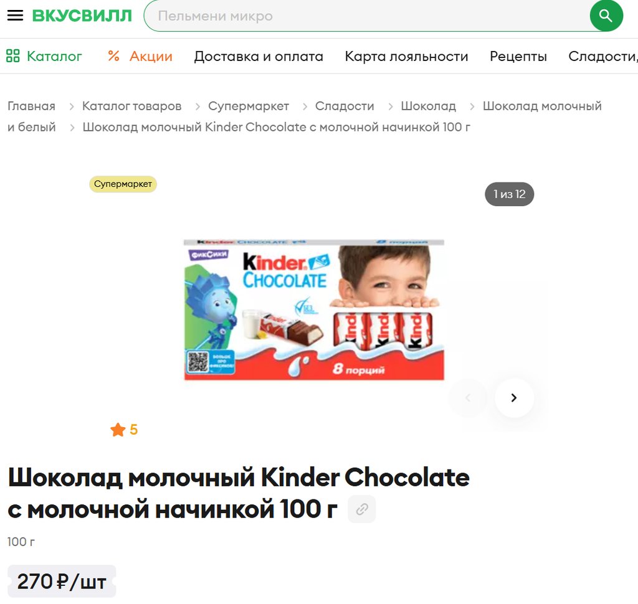Viewport: 638px width, 604px height.
Task: Open Шоколад breadcrumb link
Action: click(x=429, y=106)
